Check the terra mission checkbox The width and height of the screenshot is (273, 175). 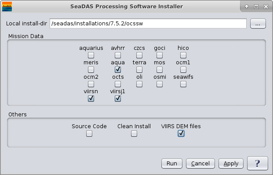tap(139, 70)
